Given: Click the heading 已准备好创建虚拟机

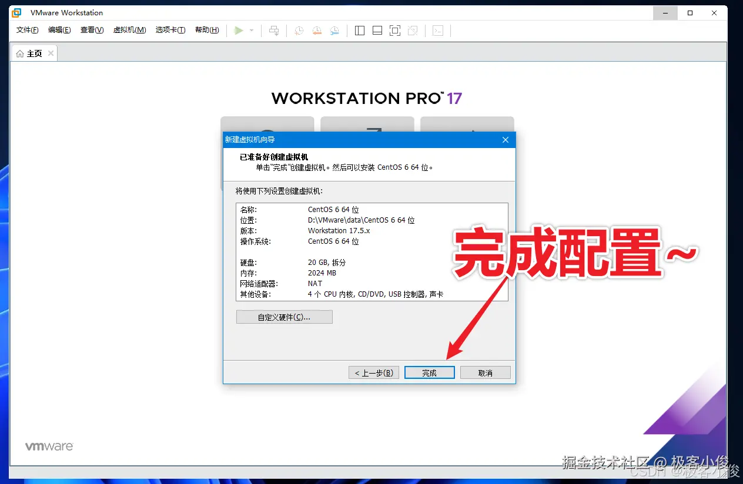Looking at the screenshot, I should coord(274,157).
